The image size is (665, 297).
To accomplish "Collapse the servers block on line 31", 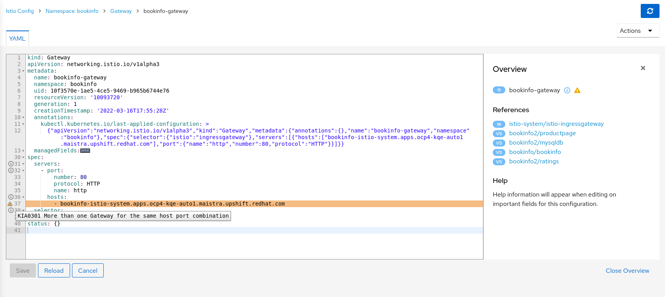I will (23, 164).
